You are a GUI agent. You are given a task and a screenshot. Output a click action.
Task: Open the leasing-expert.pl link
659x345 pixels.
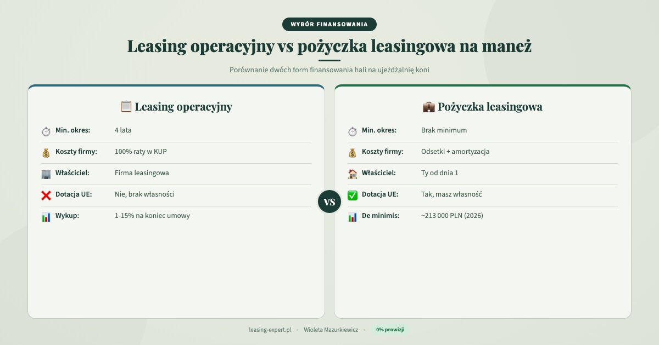[x=270, y=330]
